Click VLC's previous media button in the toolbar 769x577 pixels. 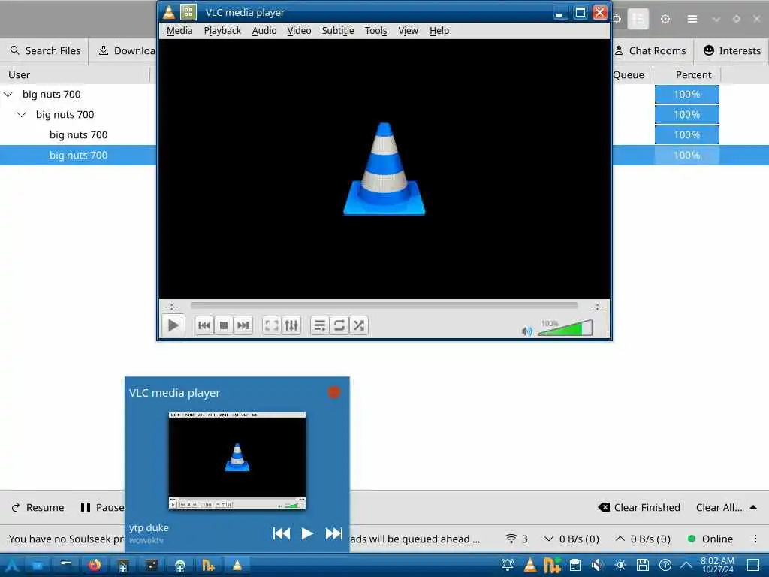pyautogui.click(x=204, y=325)
